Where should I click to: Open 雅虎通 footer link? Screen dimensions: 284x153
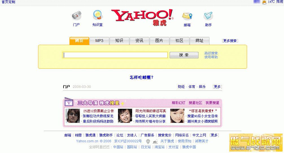(x=90, y=135)
